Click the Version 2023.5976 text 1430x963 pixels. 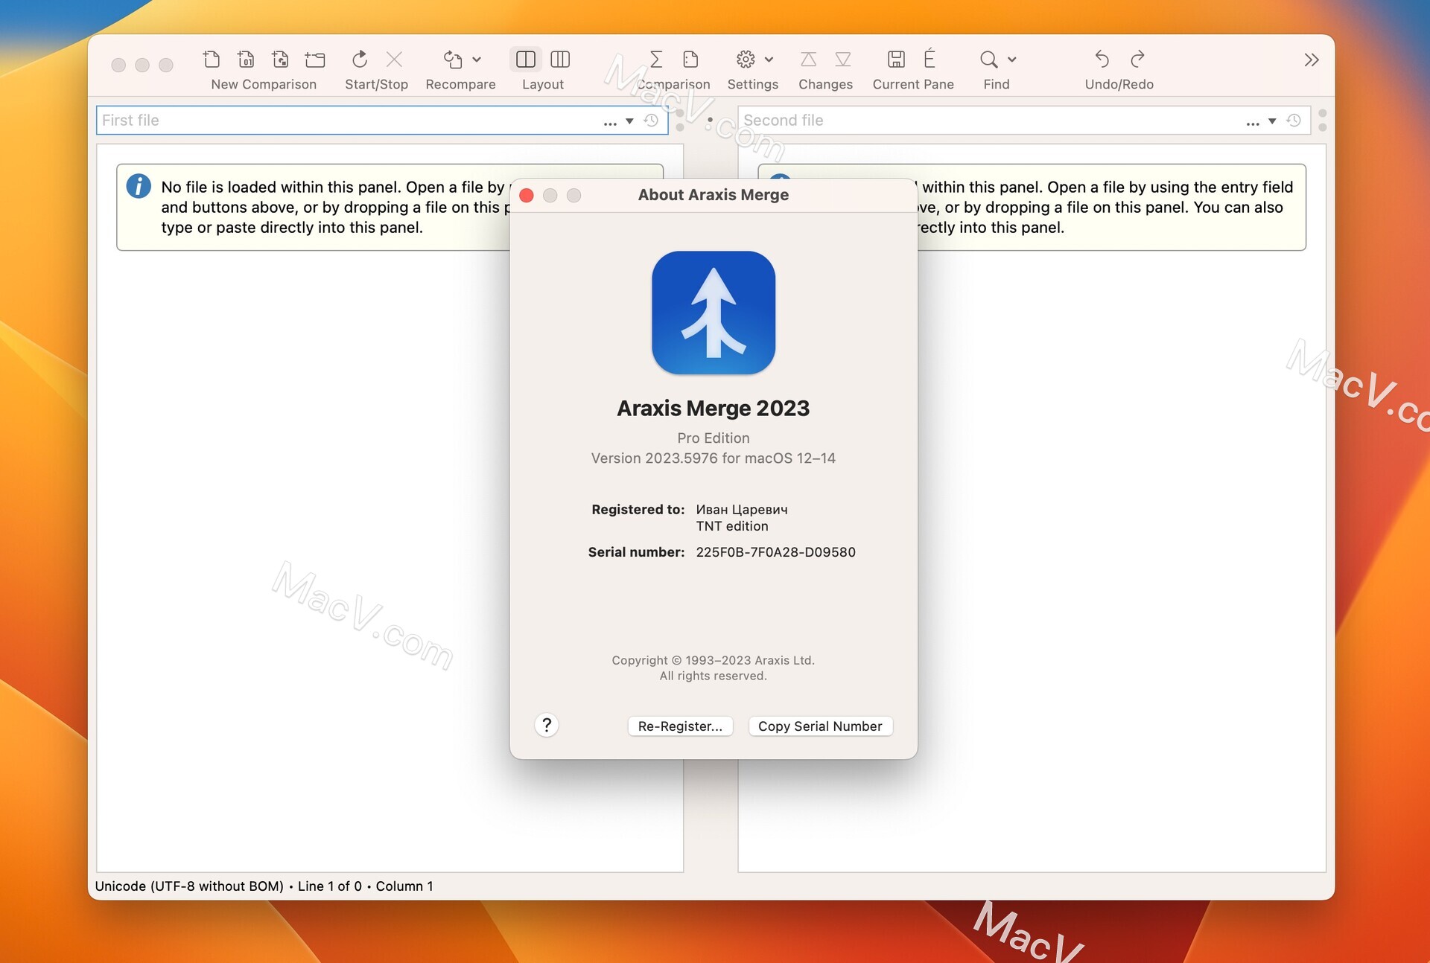coord(713,458)
